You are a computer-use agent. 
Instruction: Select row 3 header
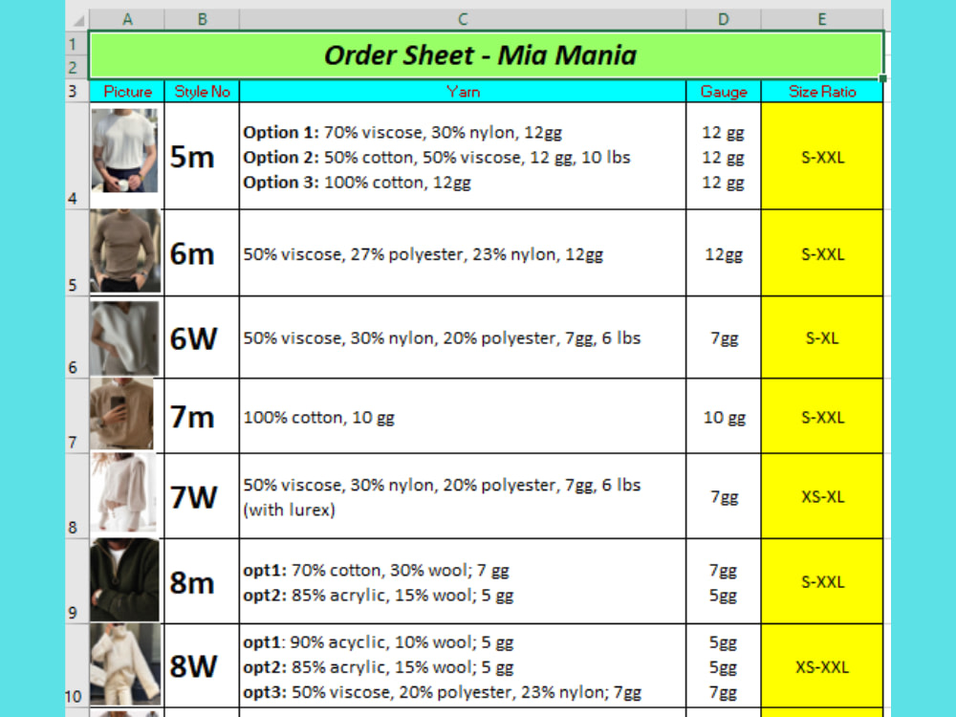(x=76, y=92)
